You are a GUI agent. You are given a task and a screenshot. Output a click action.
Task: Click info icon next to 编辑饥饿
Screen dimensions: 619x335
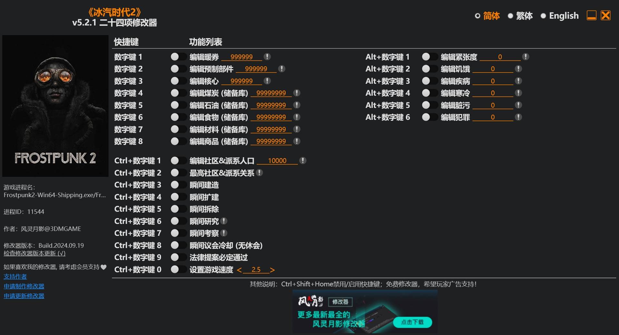(518, 69)
